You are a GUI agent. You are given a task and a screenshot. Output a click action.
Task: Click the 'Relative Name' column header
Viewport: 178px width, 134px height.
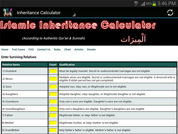coord(11,65)
